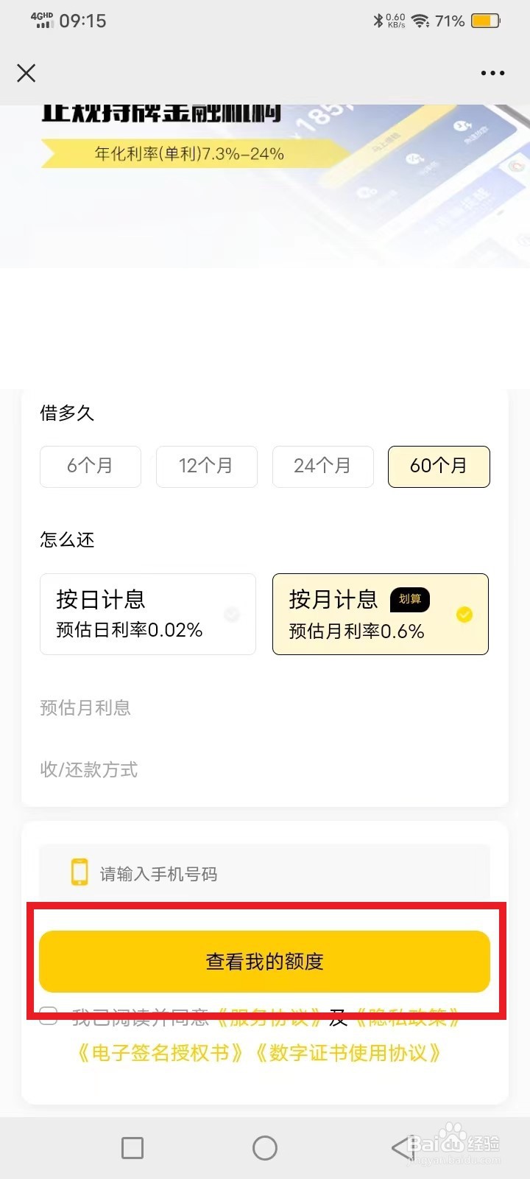This screenshot has width=530, height=1179.
Task: Tap the Android home circle button
Action: click(x=265, y=1147)
